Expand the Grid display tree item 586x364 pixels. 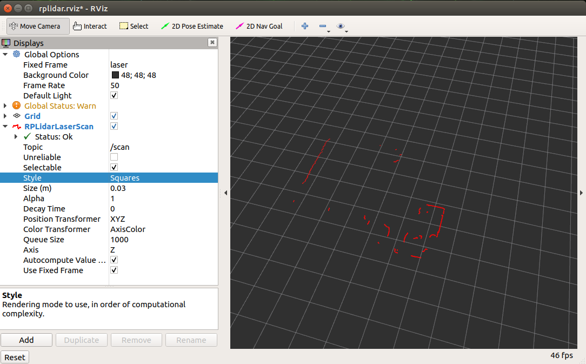click(x=5, y=116)
